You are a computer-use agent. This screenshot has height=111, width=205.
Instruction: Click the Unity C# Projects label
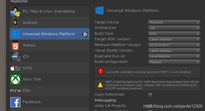point(110,106)
